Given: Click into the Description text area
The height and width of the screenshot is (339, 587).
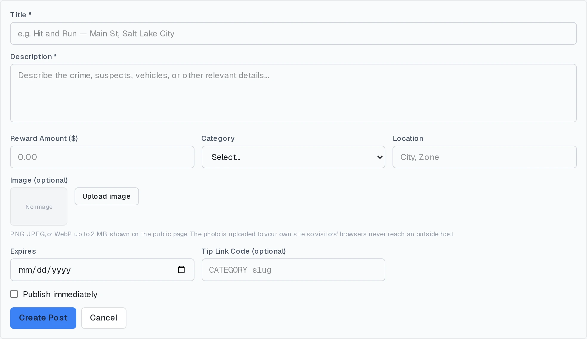Looking at the screenshot, I should 293,93.
